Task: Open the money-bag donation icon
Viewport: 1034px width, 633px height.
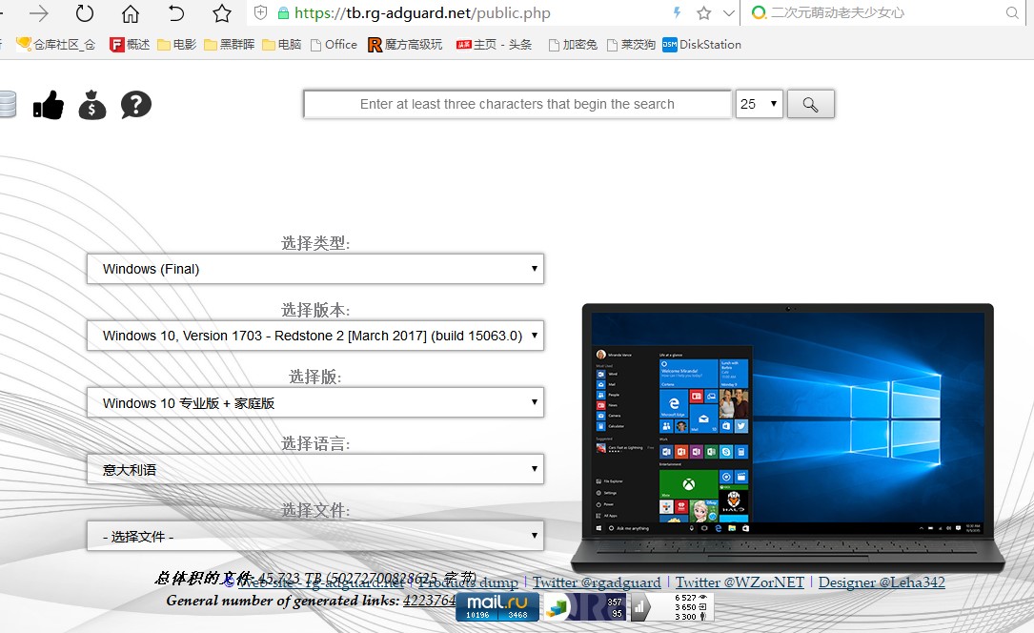Action: click(91, 106)
